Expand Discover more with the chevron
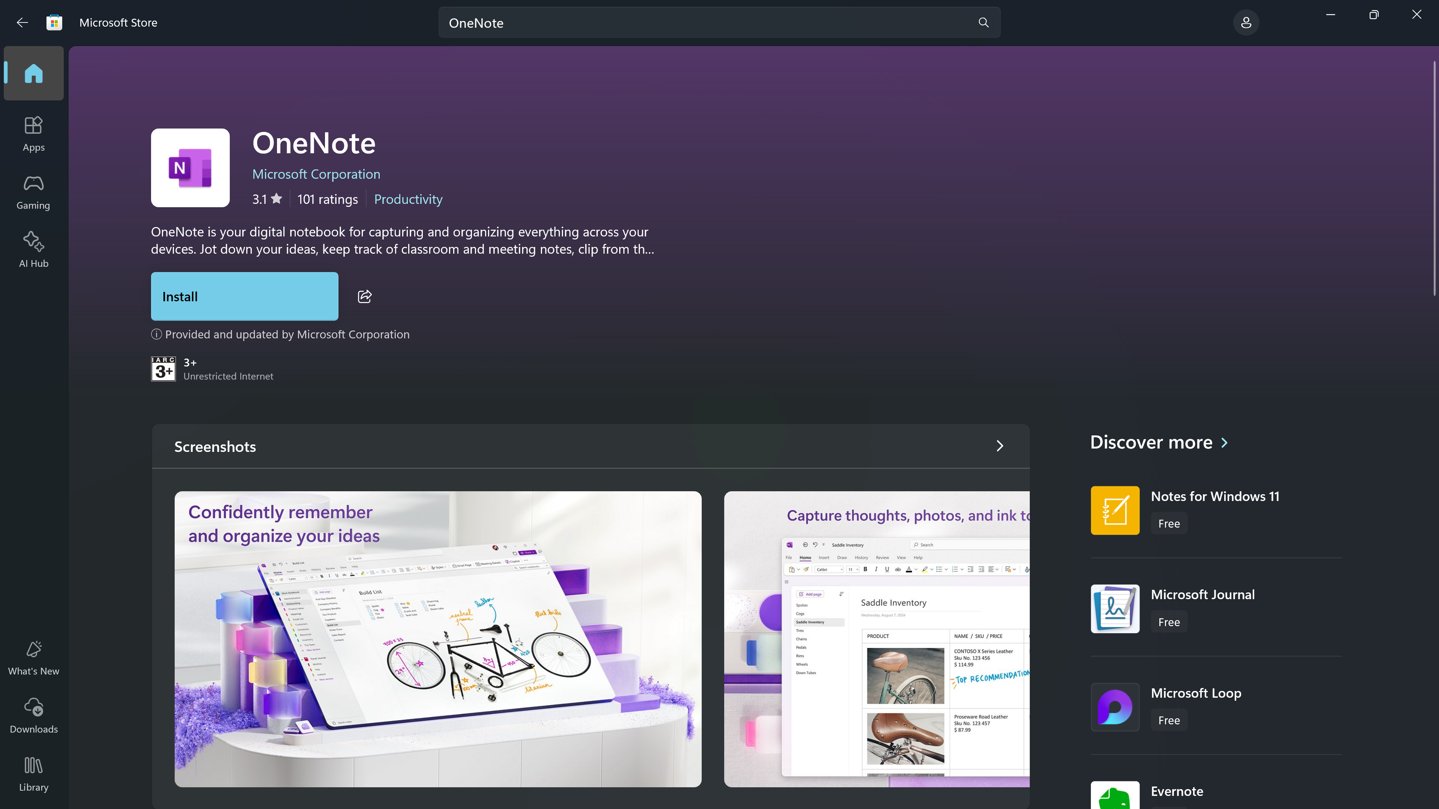Viewport: 1439px width, 809px height. click(1225, 443)
